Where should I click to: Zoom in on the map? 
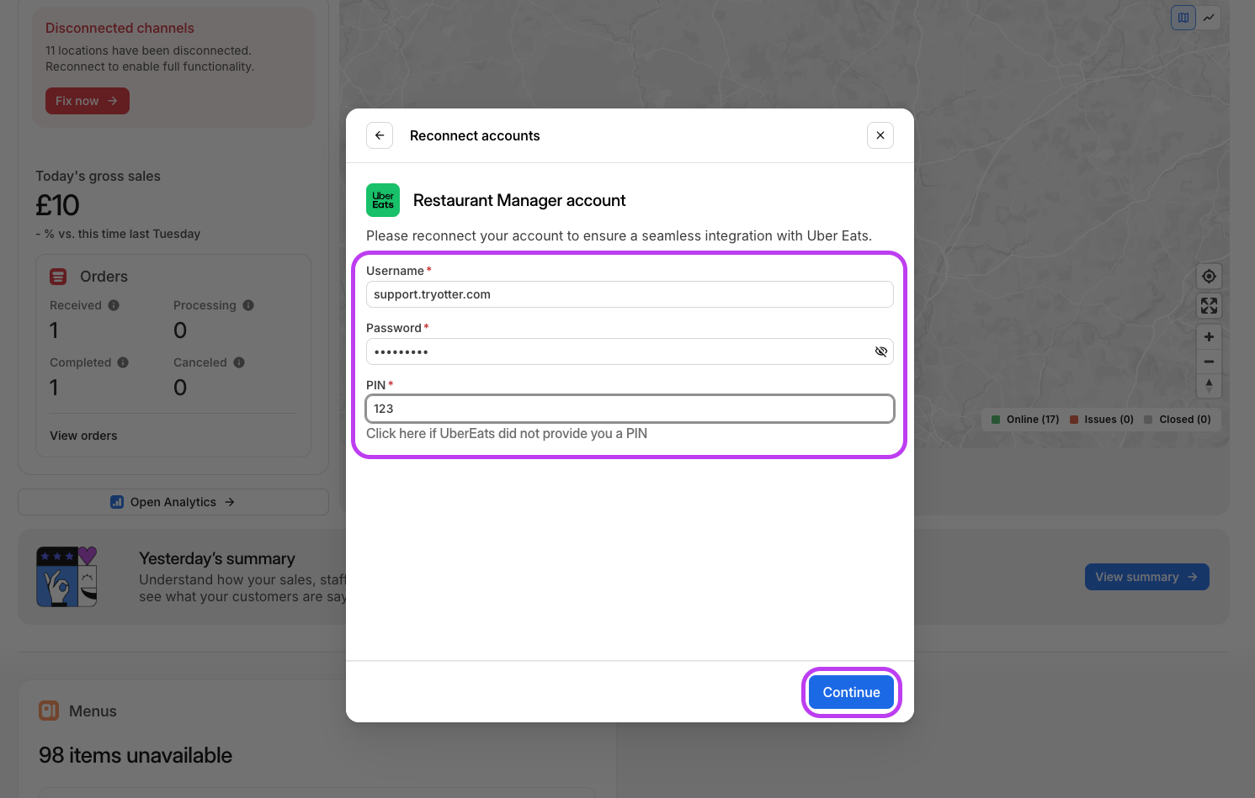point(1209,336)
